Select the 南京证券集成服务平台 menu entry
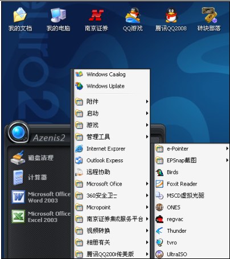Viewport: 230px width, 259px height. pyautogui.click(x=112, y=219)
